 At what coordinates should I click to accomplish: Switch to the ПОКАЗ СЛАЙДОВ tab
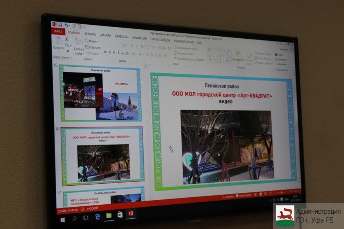click(160, 40)
